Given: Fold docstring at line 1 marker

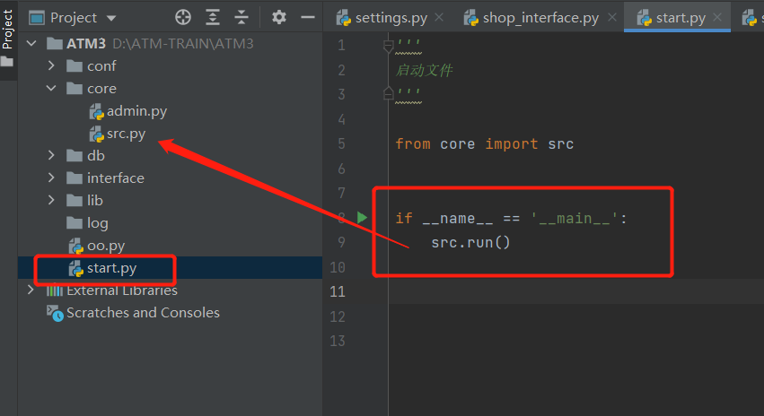Looking at the screenshot, I should 389,46.
